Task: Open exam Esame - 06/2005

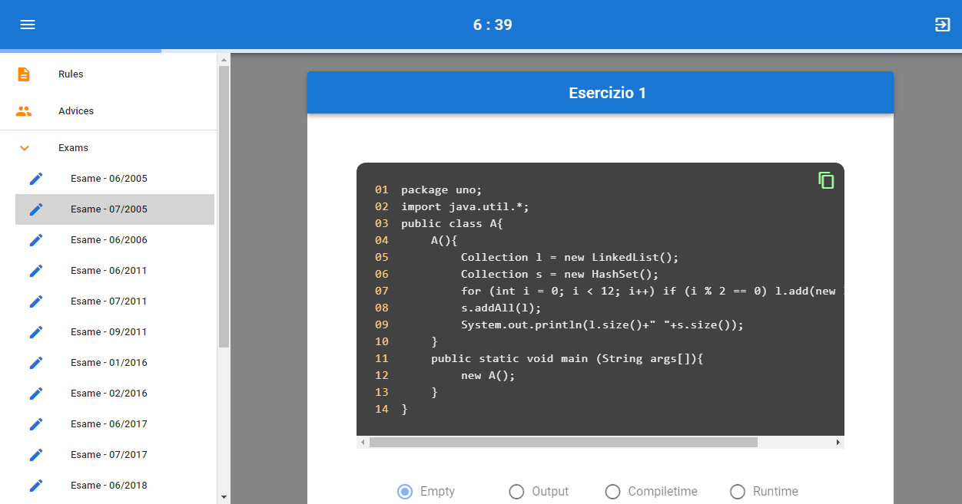Action: pos(115,179)
